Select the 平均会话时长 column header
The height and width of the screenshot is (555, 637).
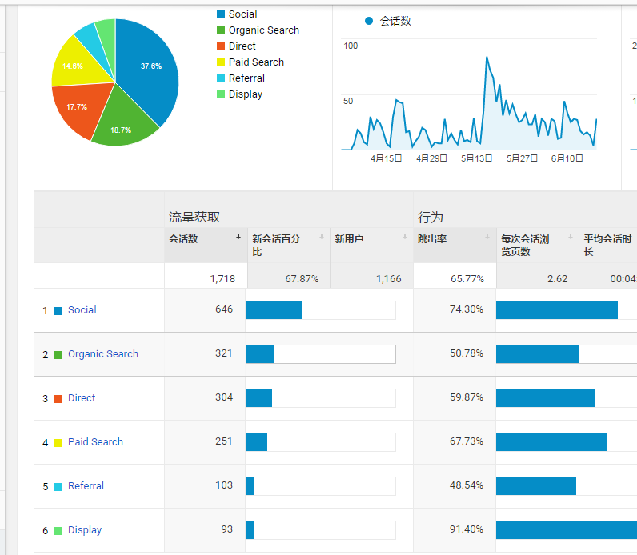(607, 245)
